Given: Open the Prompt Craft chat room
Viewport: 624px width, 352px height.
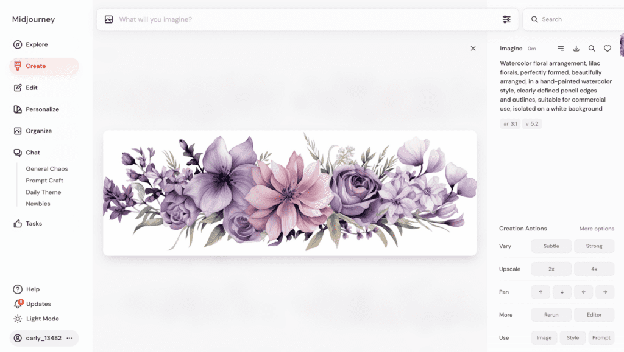Looking at the screenshot, I should pos(44,181).
